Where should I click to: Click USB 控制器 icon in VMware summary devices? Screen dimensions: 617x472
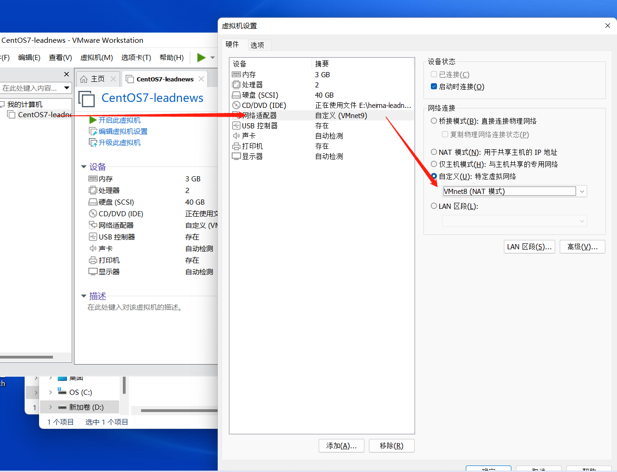point(93,237)
